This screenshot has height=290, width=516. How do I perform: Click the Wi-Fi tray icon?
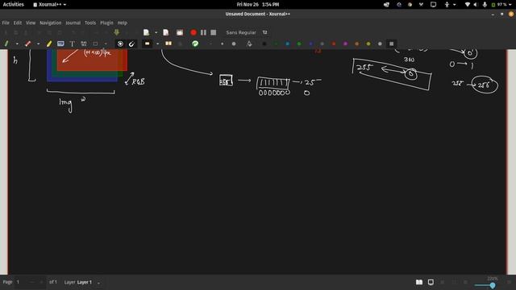468,5
